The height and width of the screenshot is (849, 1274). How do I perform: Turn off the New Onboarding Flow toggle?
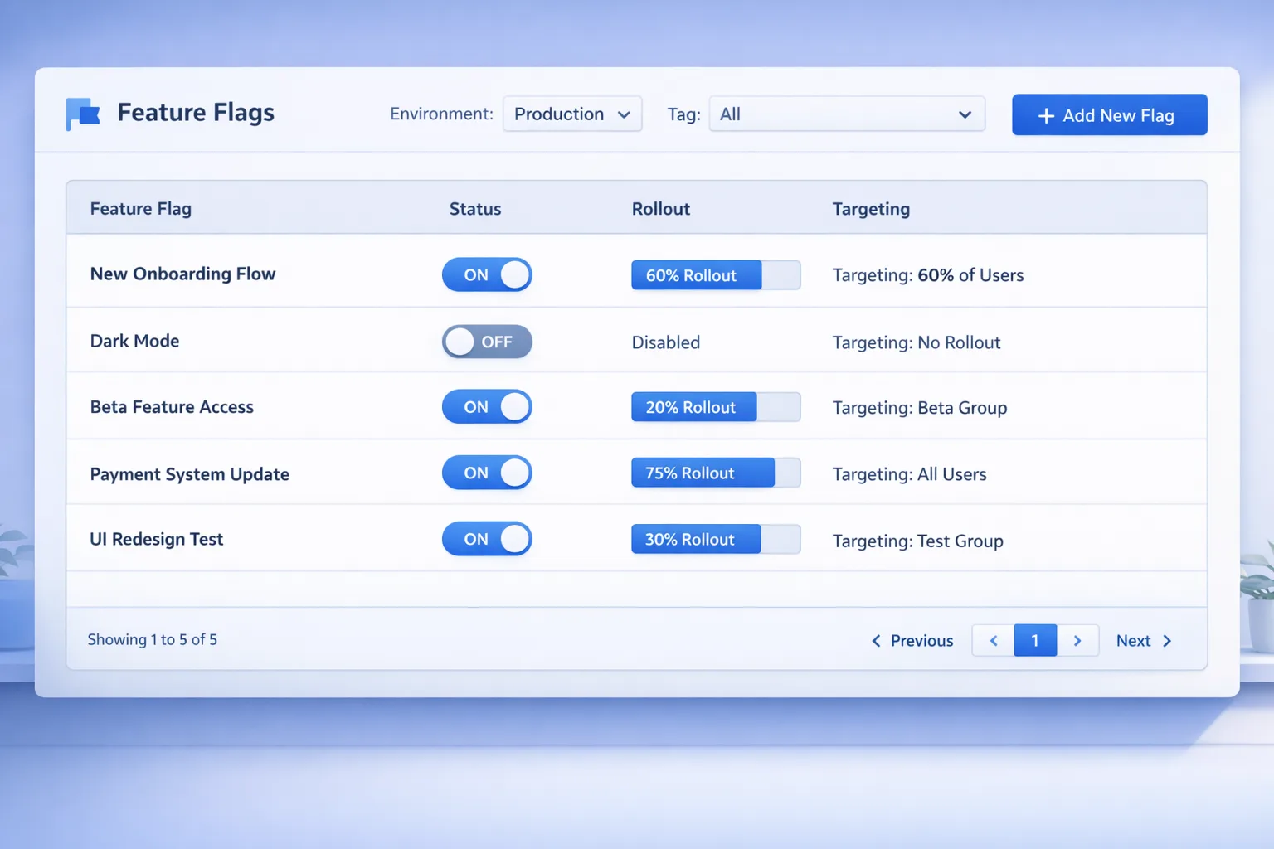pyautogui.click(x=487, y=274)
